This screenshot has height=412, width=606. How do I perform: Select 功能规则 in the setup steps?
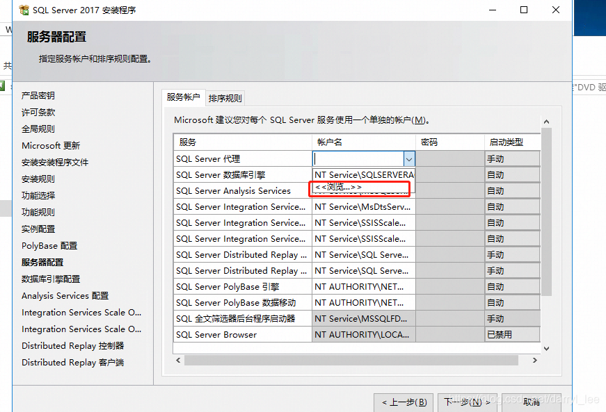tap(38, 212)
